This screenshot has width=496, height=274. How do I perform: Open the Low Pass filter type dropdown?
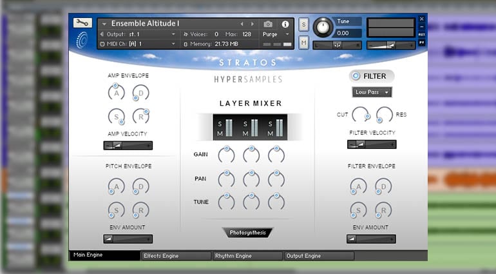point(372,92)
